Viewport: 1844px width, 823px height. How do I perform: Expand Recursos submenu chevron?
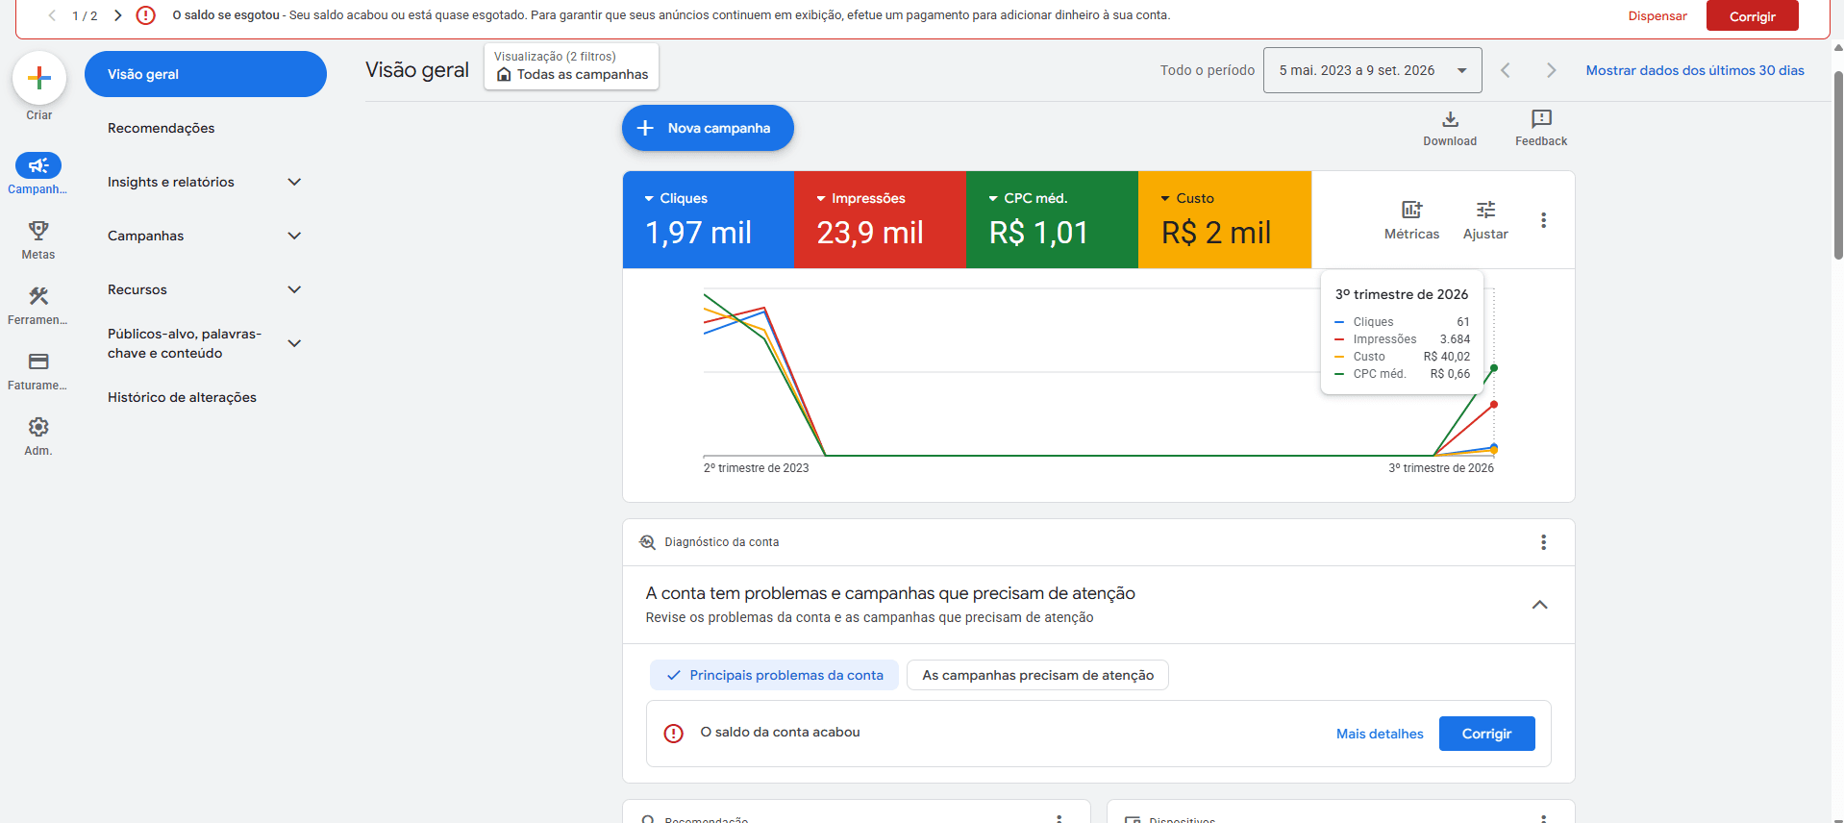tap(295, 289)
